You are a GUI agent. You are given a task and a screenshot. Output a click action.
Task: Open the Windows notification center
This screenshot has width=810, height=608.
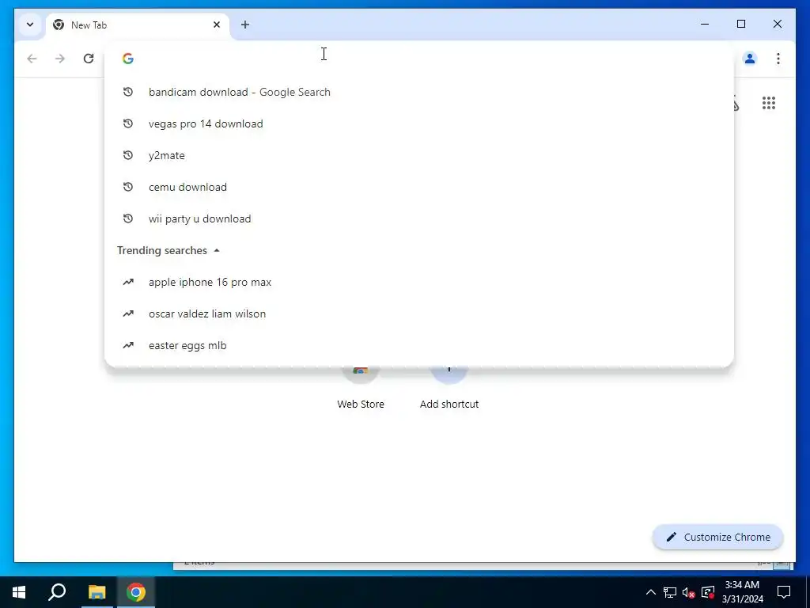tap(784, 592)
